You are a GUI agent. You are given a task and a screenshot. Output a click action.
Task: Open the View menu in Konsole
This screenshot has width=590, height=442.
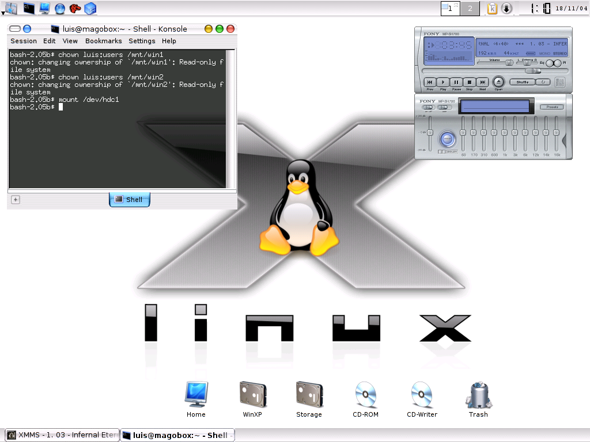pyautogui.click(x=70, y=41)
